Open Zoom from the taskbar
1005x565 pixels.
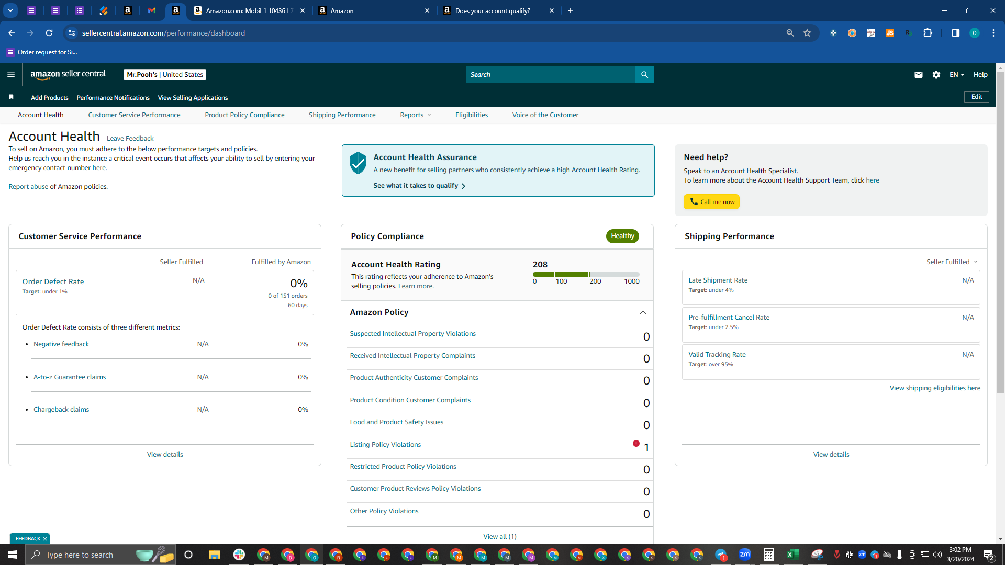[744, 554]
